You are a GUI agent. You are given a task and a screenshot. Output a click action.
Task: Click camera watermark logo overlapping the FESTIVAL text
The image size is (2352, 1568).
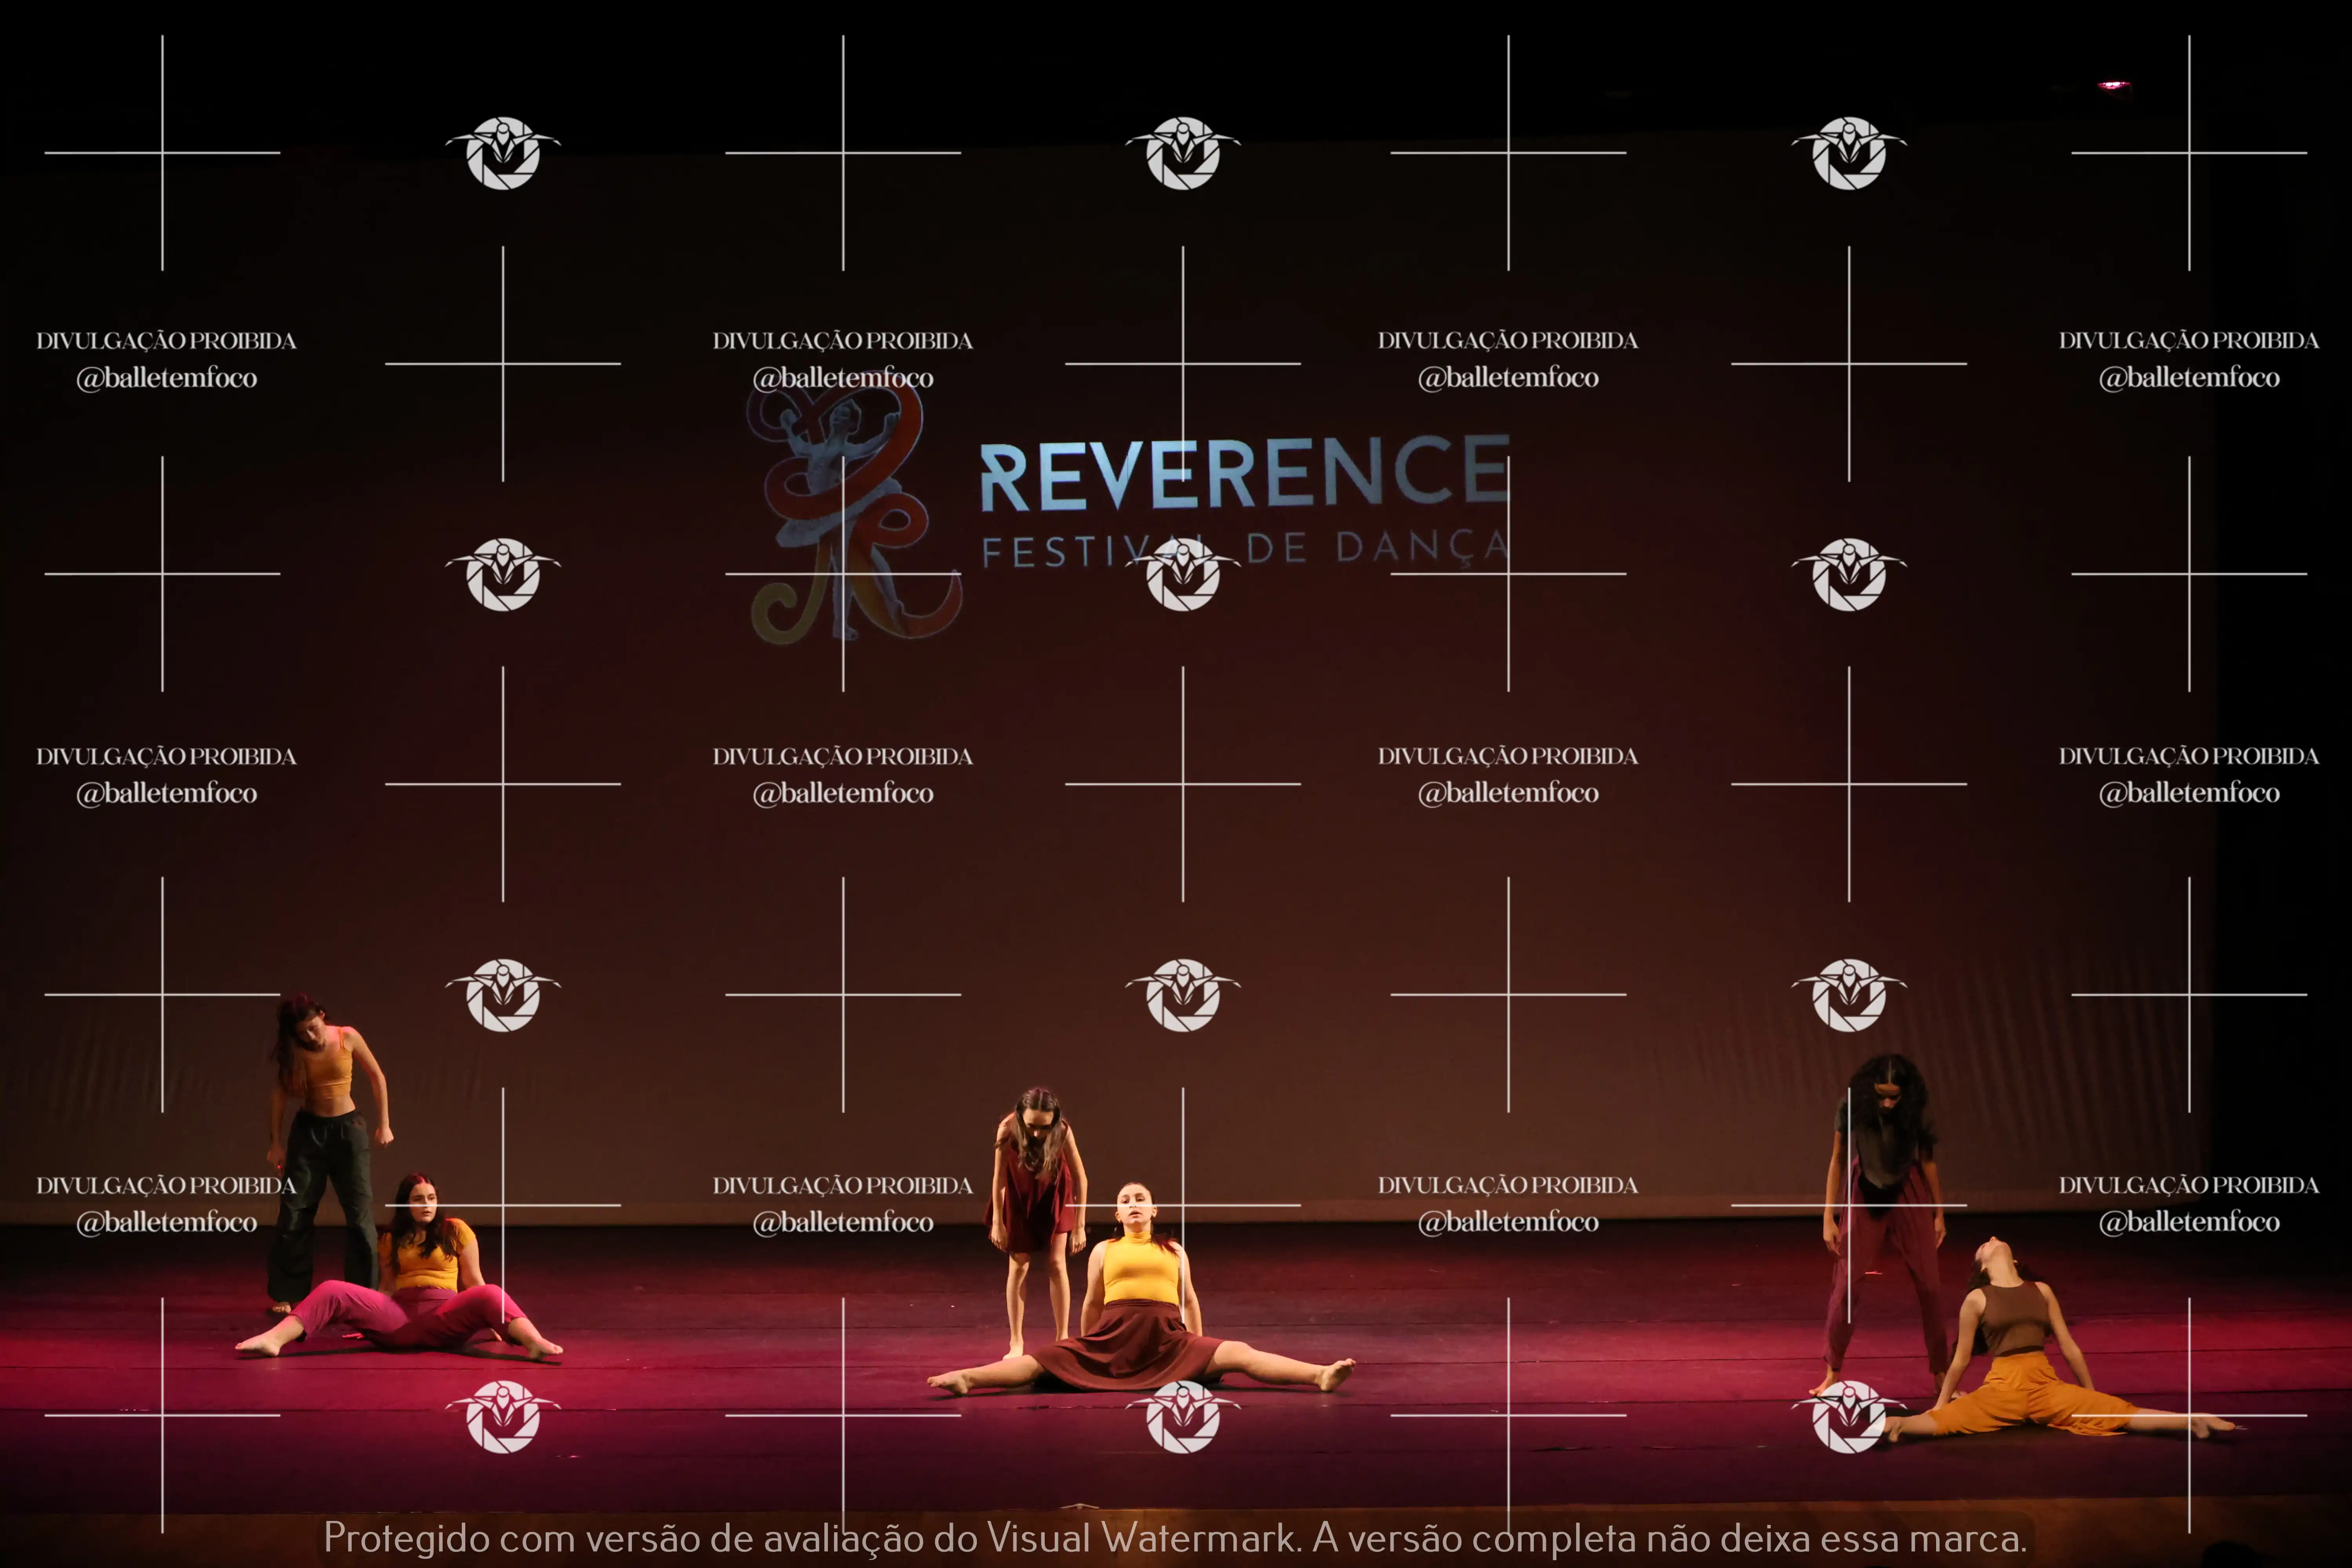[1183, 575]
